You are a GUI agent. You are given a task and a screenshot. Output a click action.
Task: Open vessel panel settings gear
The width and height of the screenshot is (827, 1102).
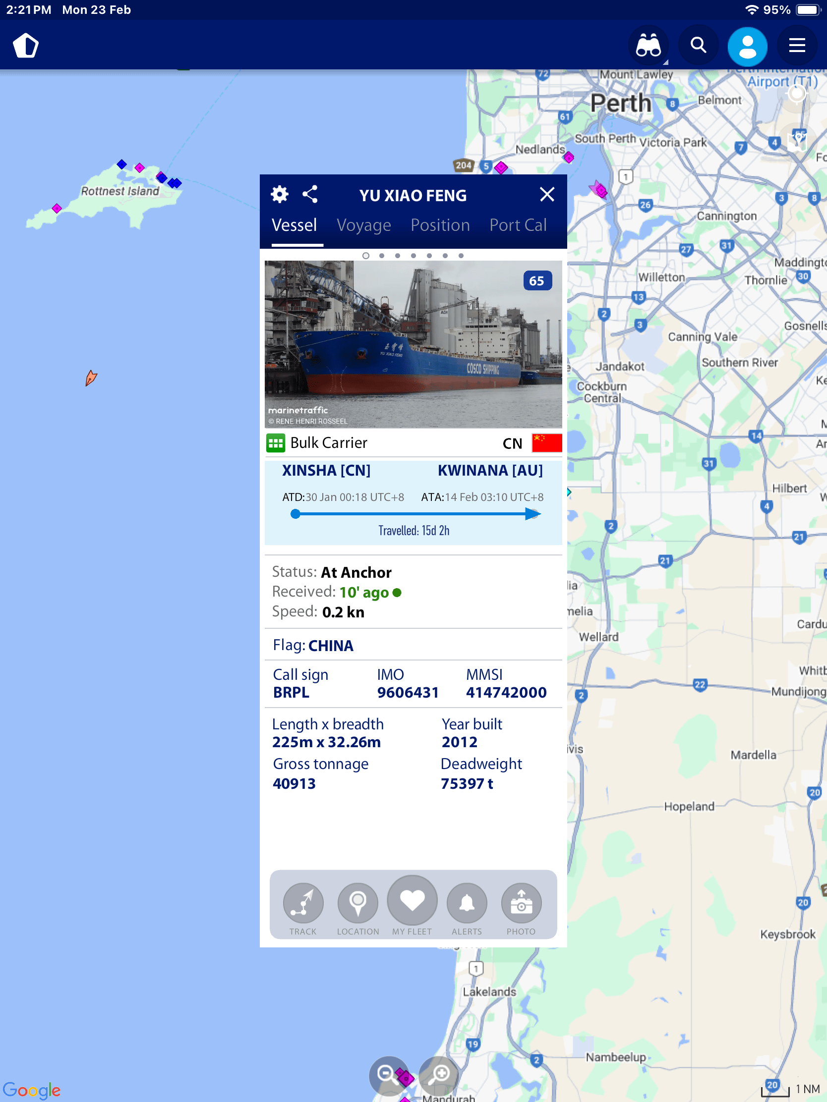279,194
